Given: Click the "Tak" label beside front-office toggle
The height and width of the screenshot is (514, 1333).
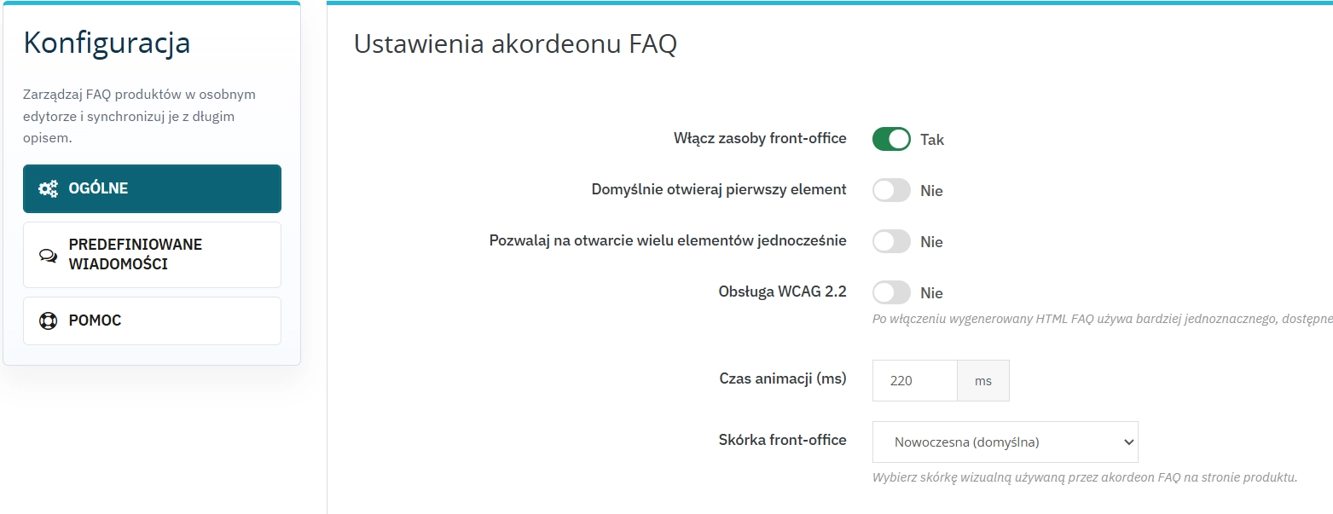Looking at the screenshot, I should pyautogui.click(x=932, y=139).
